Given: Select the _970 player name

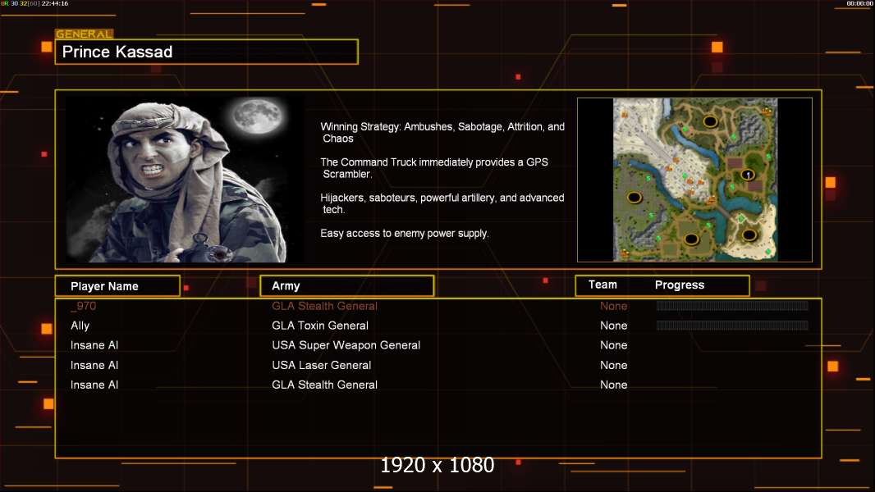Looking at the screenshot, I should coord(83,306).
